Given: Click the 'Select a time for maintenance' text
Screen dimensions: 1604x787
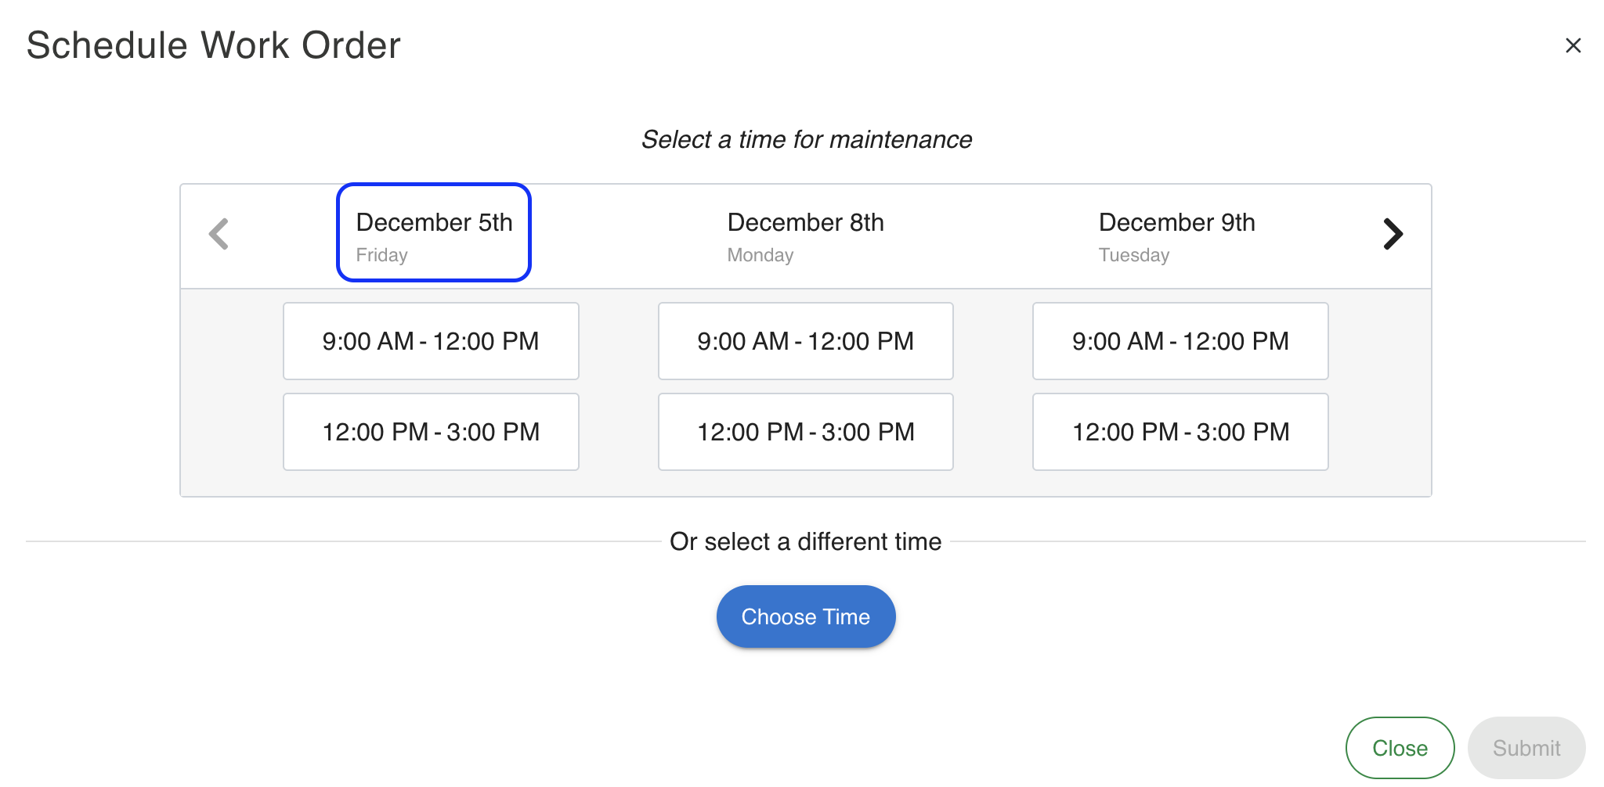Looking at the screenshot, I should (x=806, y=139).
